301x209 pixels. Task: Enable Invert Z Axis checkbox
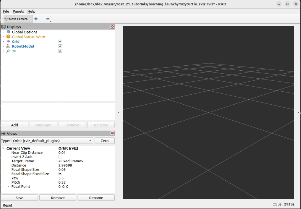60,157
